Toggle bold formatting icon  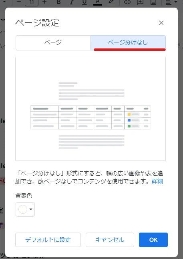(x=58, y=2)
